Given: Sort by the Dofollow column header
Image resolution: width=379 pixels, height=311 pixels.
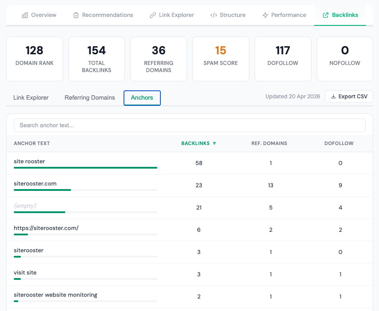Looking at the screenshot, I should (x=339, y=143).
